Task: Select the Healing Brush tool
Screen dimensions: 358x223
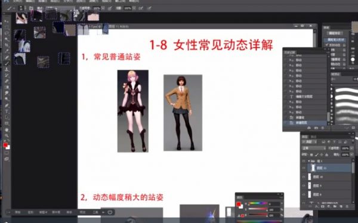Action: click(7, 57)
